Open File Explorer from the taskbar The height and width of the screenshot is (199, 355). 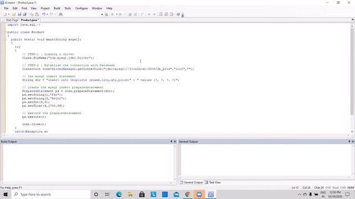point(130,195)
